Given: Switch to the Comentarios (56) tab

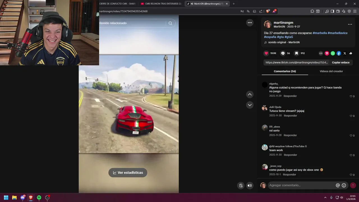Looking at the screenshot, I should 285,71.
